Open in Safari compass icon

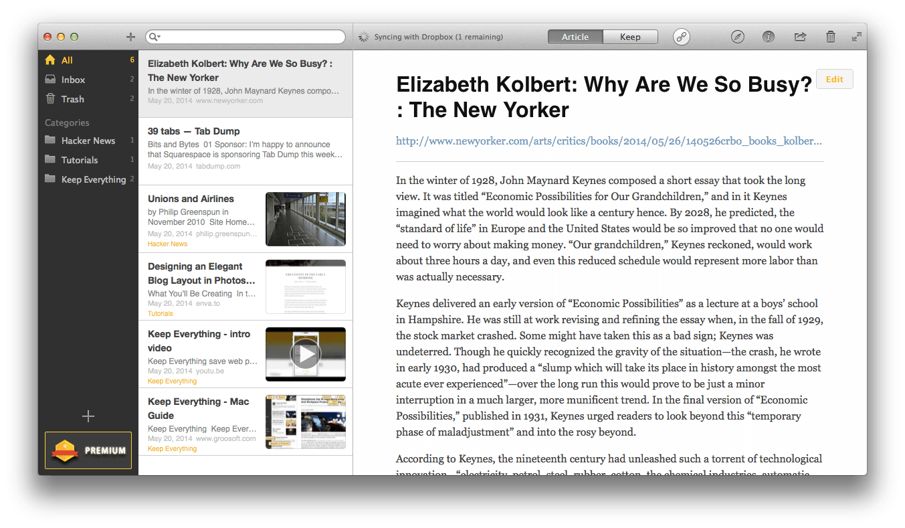coord(737,37)
